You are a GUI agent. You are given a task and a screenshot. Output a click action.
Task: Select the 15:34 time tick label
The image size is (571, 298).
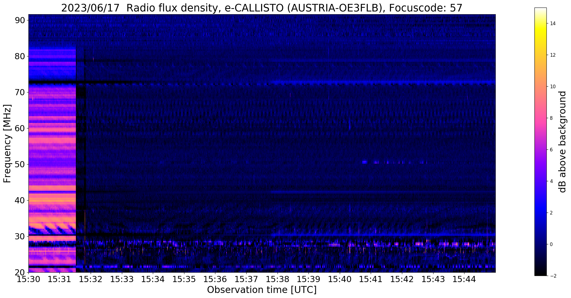[153, 279]
